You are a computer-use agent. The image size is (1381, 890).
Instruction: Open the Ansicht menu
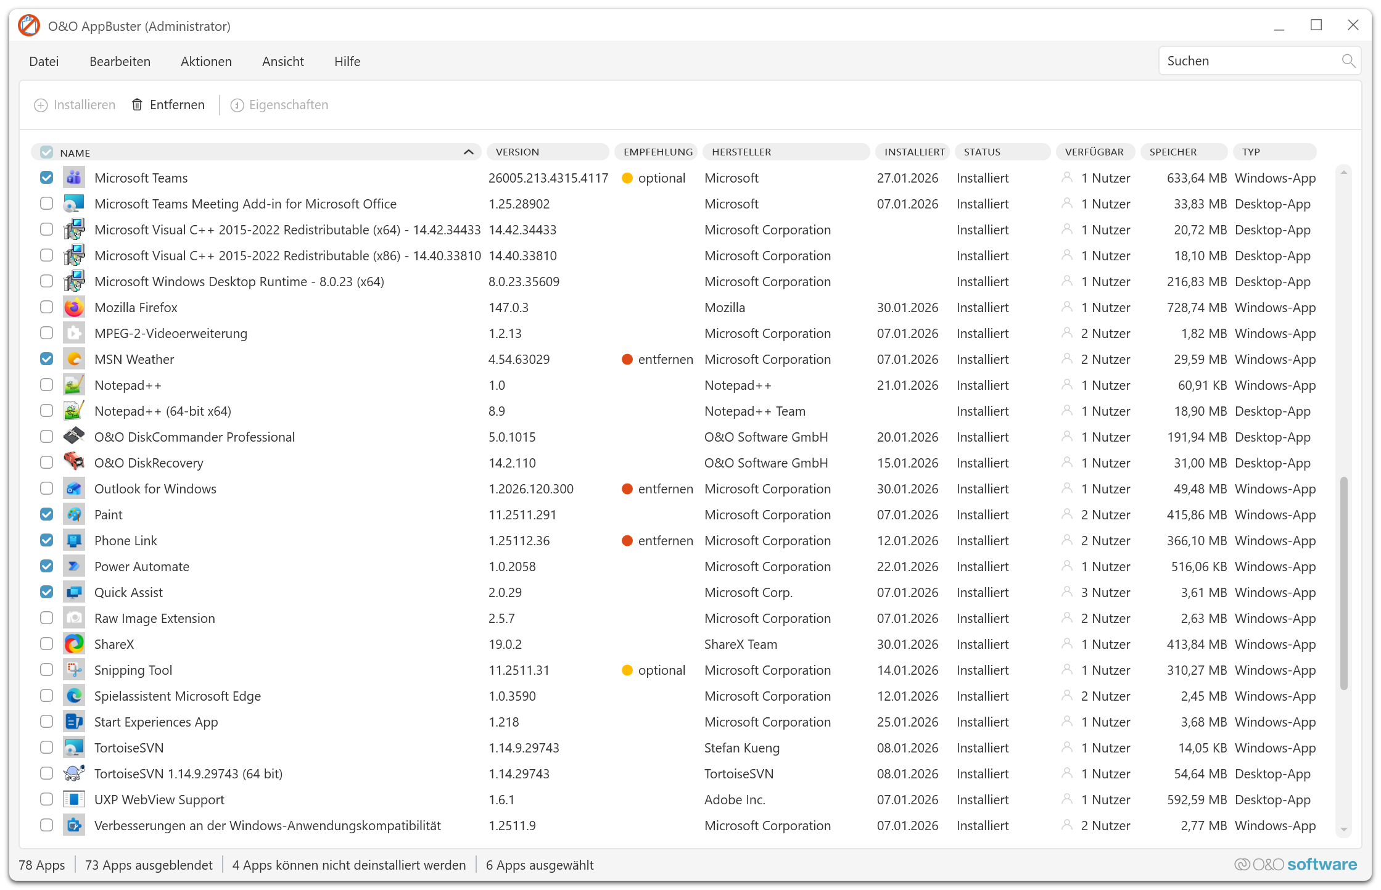pyautogui.click(x=282, y=62)
